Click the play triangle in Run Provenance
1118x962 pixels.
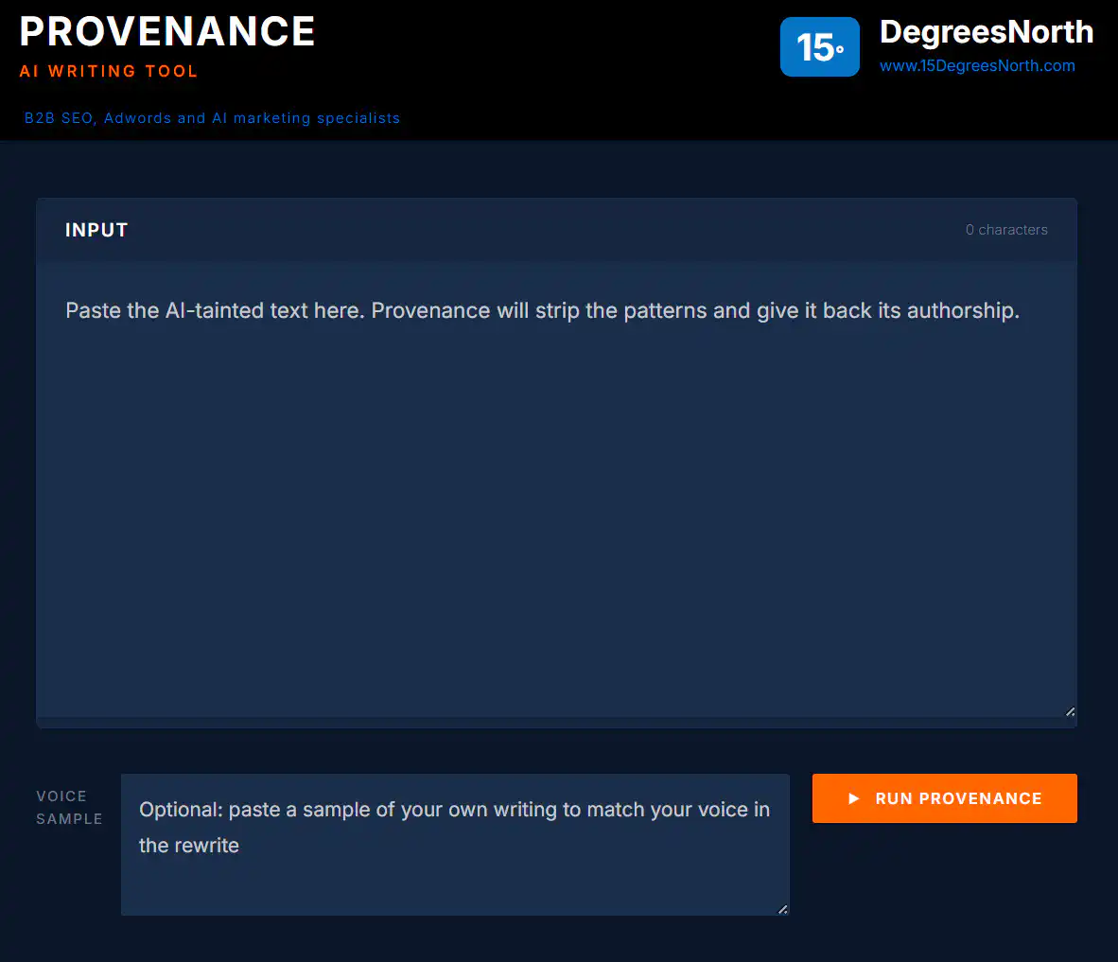click(853, 798)
